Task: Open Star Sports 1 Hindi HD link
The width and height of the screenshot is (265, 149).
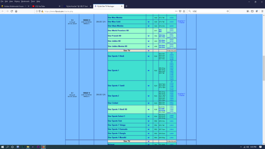Action: click(x=118, y=109)
